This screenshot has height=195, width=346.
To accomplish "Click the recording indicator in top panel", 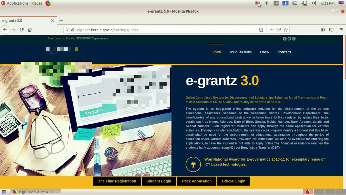I will click(257, 3).
